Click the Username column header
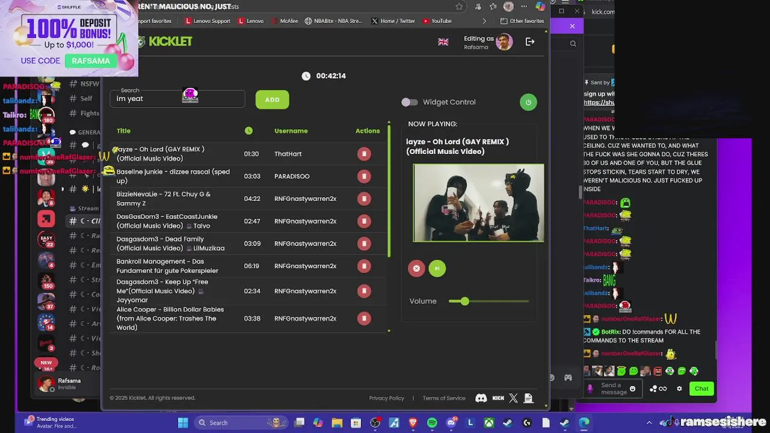The image size is (770, 433). click(291, 131)
